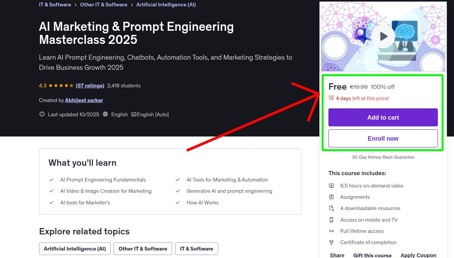
Task: Click Apply Coupon
Action: 418,255
